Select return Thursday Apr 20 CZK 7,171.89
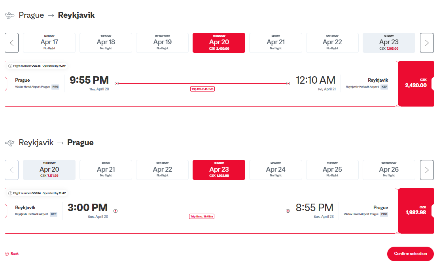439x266 pixels. (49, 170)
